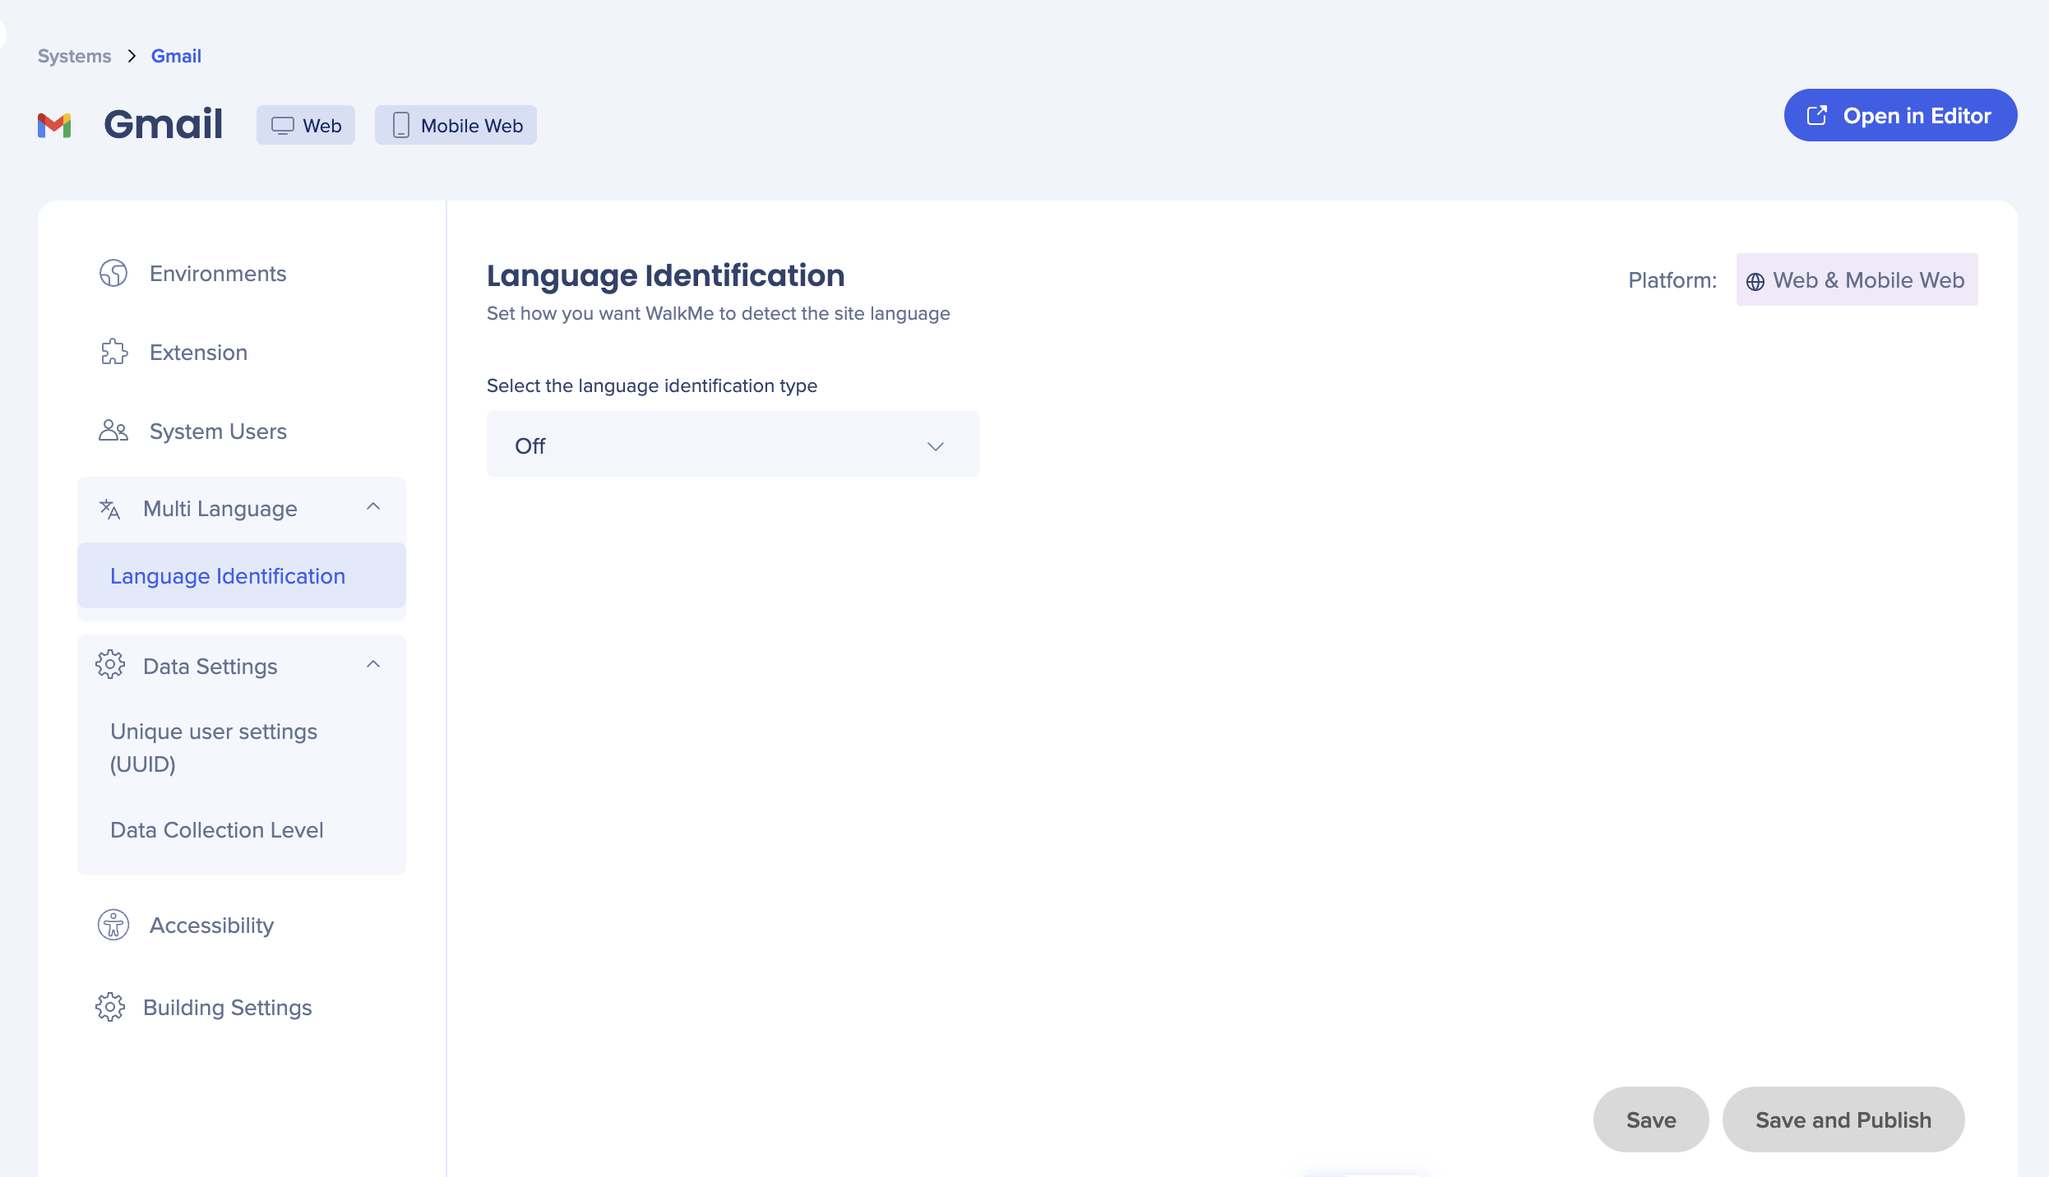Click the external link icon in Open in Editor

(x=1817, y=115)
